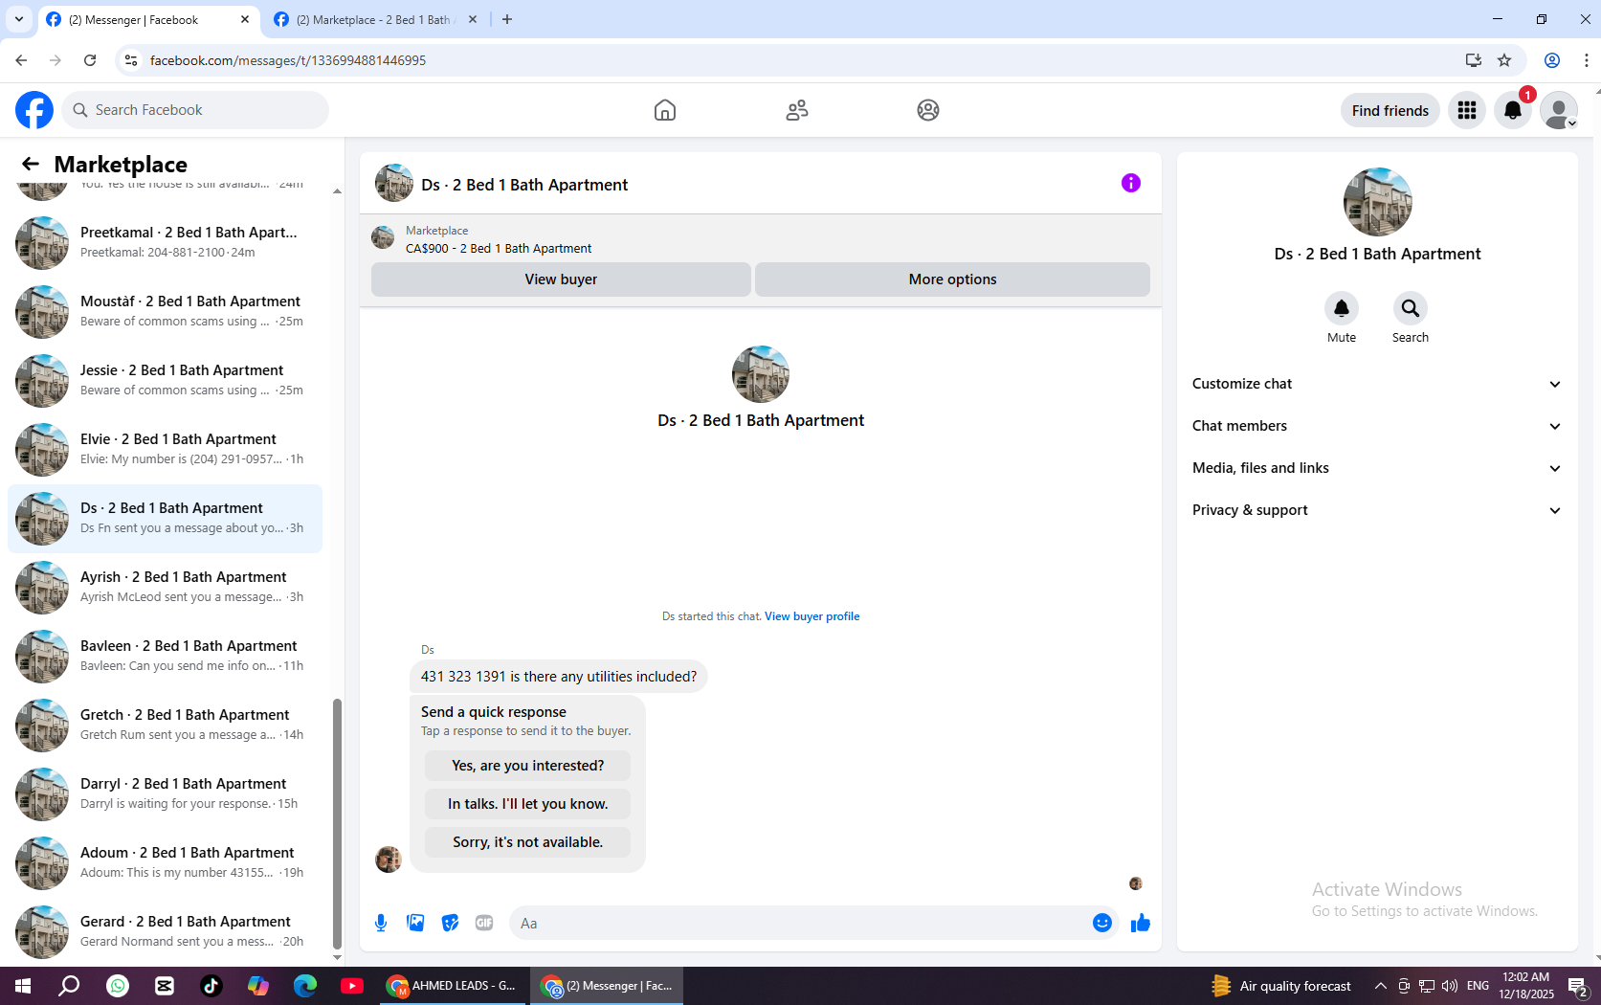This screenshot has height=1005, width=1601.
Task: Open the Facebook menu grid icon
Action: (x=1467, y=110)
